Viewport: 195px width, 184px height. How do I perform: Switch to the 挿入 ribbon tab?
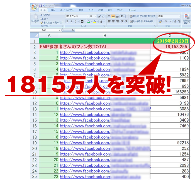point(53,10)
